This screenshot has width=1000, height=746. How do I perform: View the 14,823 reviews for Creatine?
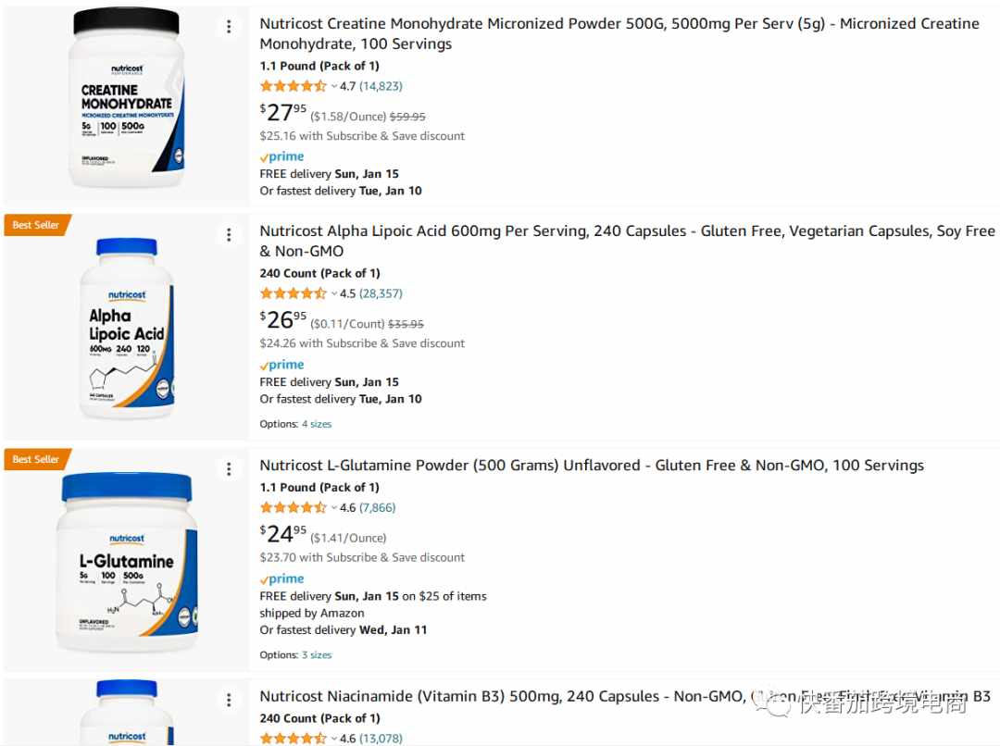[x=381, y=86]
